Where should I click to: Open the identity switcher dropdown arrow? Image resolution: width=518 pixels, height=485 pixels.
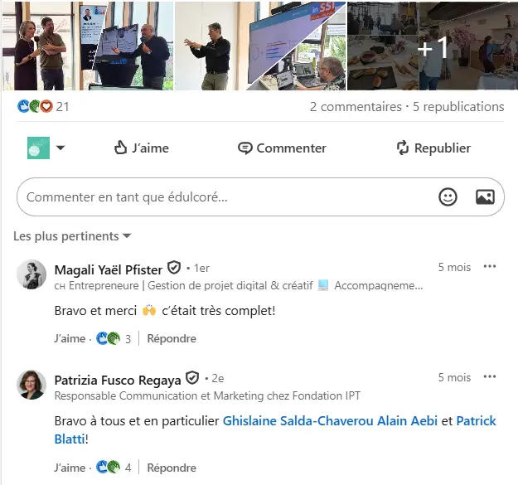pyautogui.click(x=61, y=148)
